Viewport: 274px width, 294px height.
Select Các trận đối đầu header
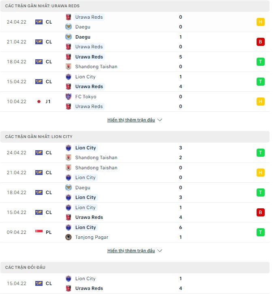(x=25, y=268)
